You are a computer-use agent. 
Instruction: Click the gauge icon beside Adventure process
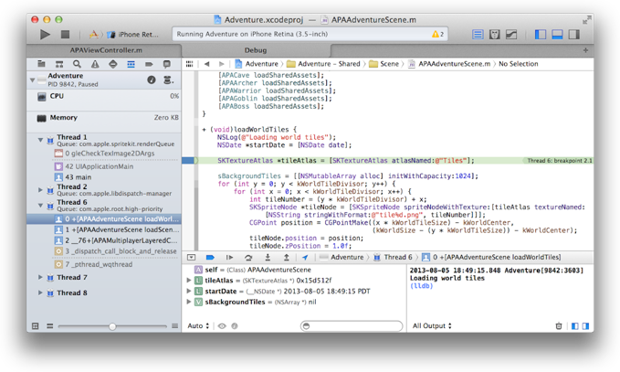(x=152, y=80)
